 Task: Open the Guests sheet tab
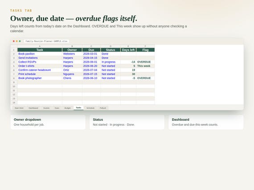[x=46, y=108]
